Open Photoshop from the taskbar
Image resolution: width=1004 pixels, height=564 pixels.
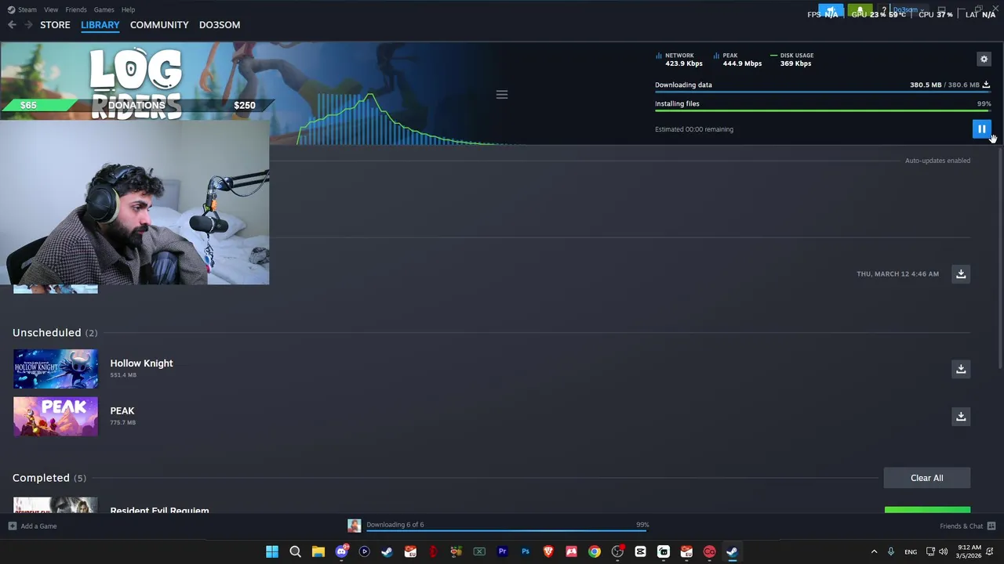click(526, 551)
